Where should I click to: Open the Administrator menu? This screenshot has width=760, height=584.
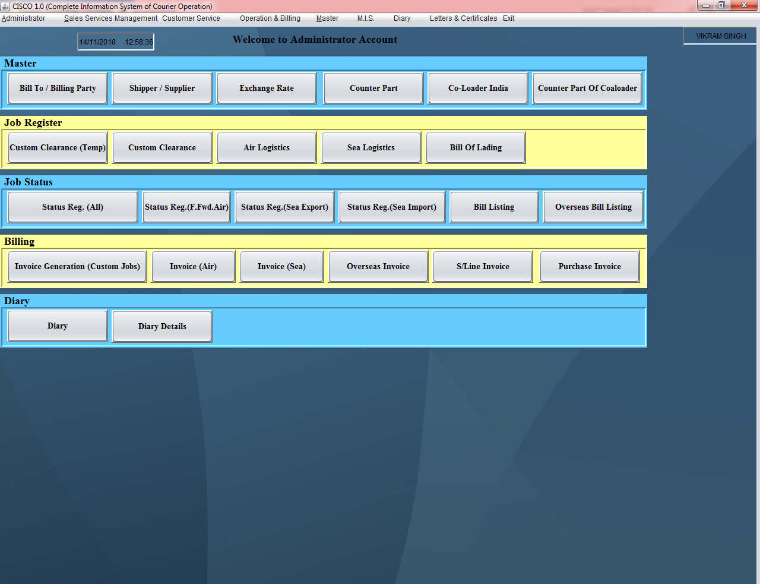click(23, 18)
